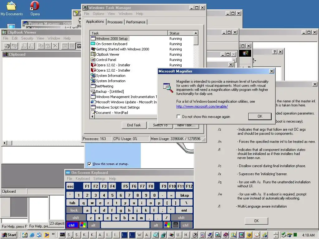Click the question mark help button in background dialog
This screenshot has width=319, height=239.
tap(275, 52)
